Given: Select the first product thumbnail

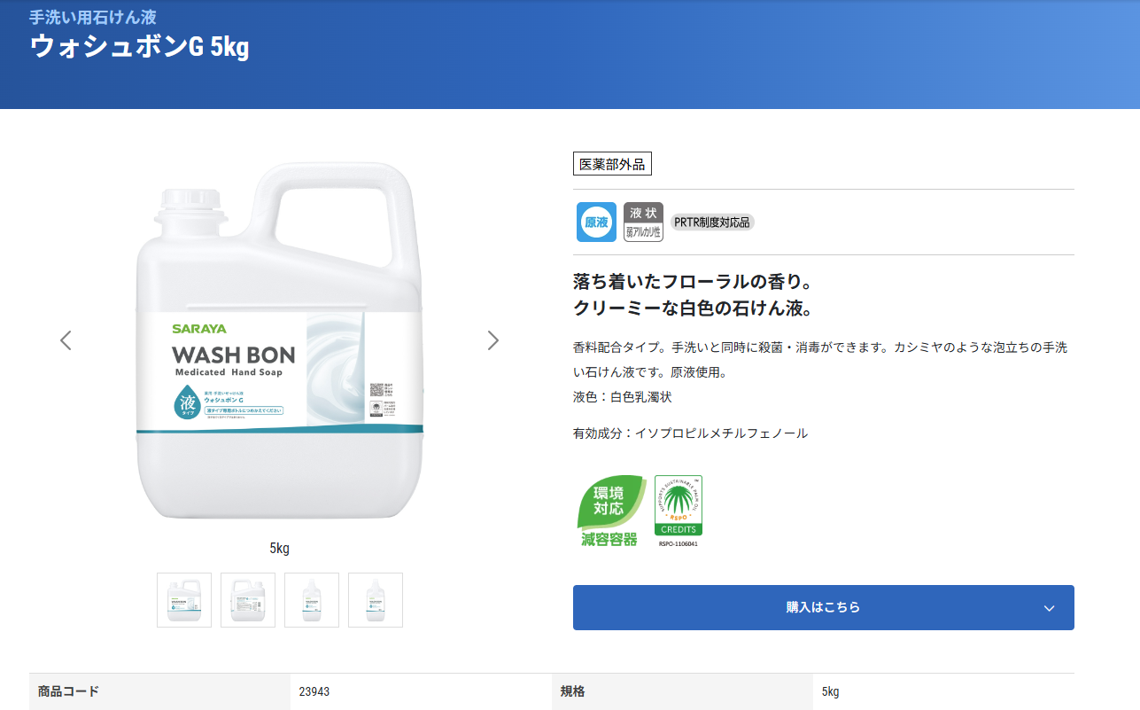Looking at the screenshot, I should click(184, 600).
